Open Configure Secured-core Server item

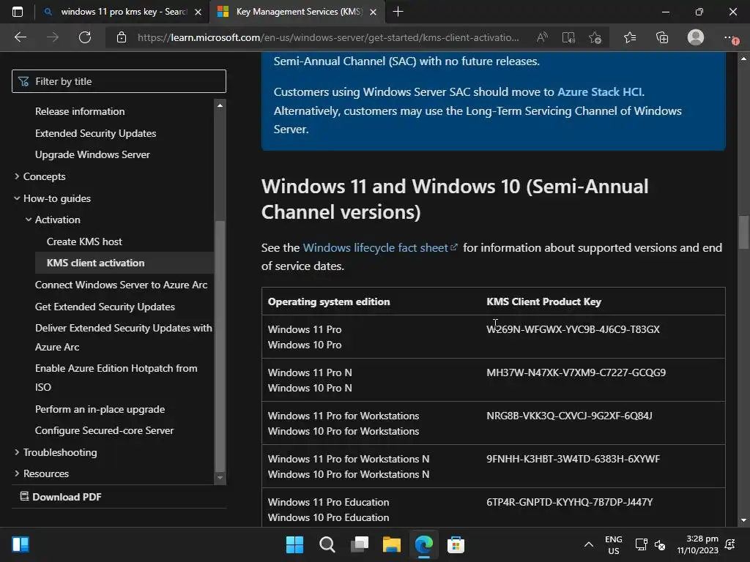104,430
